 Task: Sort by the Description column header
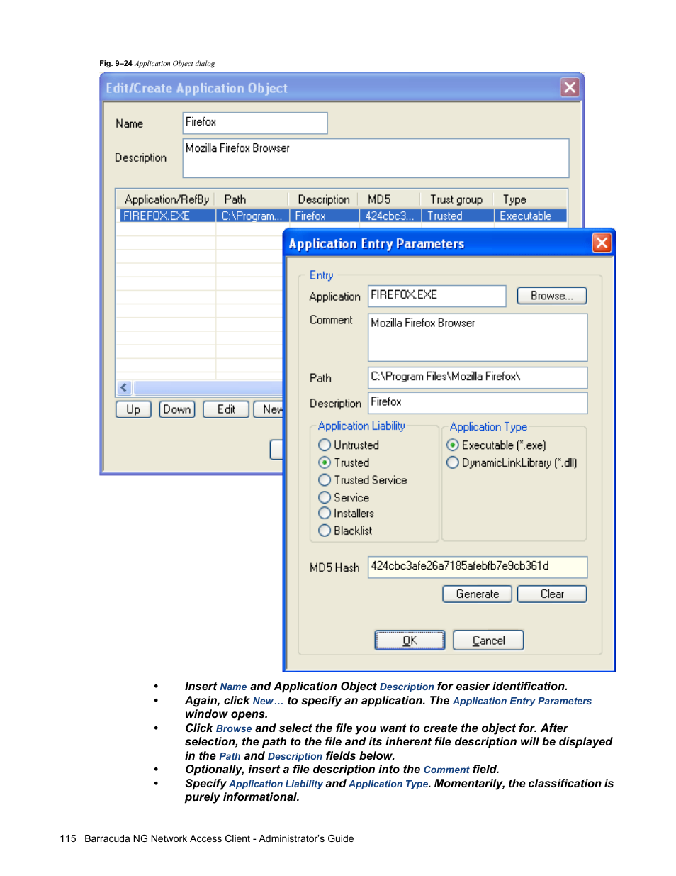[324, 199]
